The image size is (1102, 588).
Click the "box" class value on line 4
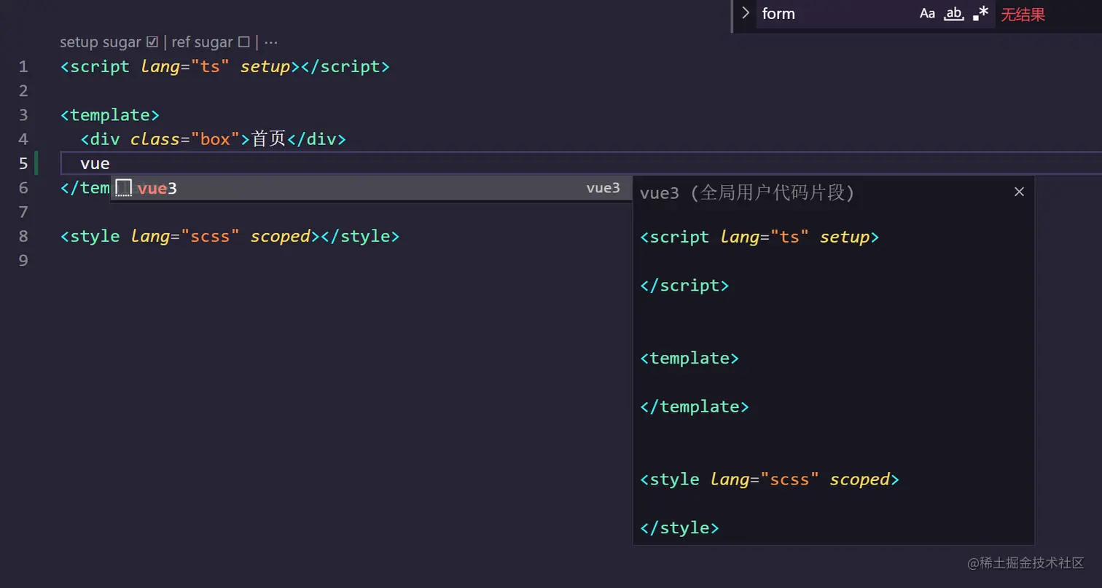point(215,138)
